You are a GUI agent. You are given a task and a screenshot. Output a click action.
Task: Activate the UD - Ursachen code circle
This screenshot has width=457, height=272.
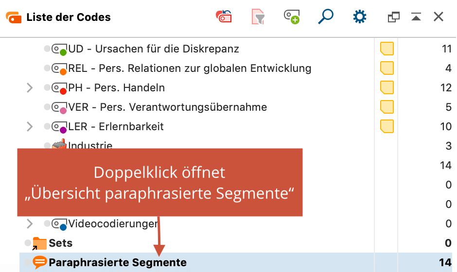[x=47, y=49]
